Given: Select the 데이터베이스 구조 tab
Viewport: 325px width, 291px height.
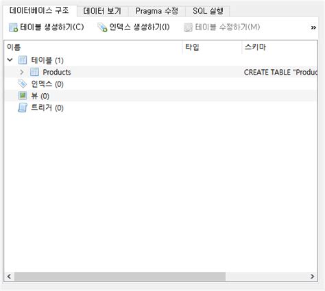Looking at the screenshot, I should point(39,10).
